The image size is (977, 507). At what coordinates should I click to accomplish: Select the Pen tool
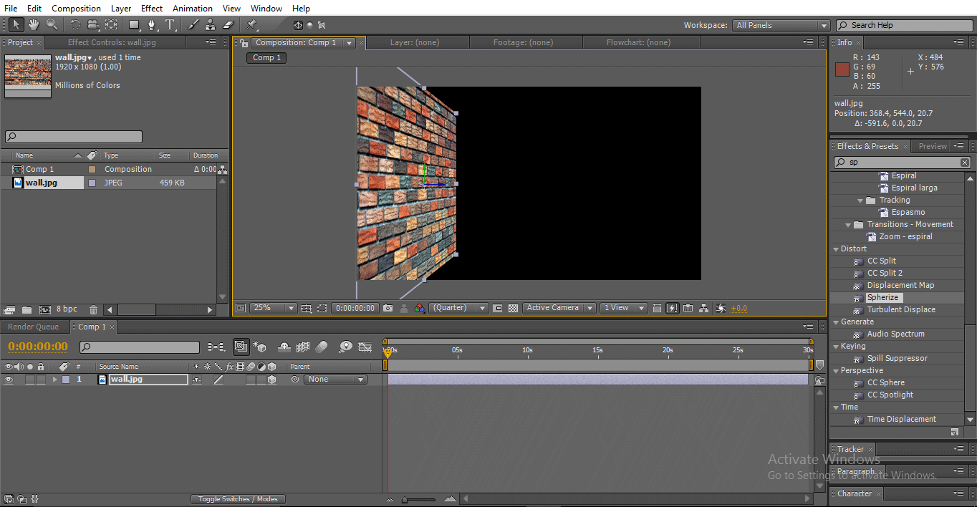(152, 25)
